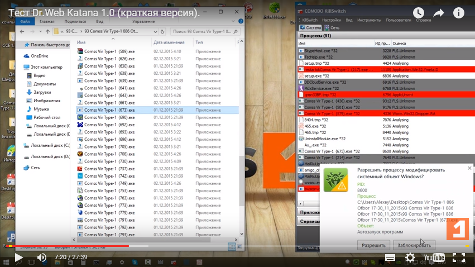Select Этот компьютер in sidebar
This screenshot has height=267, width=475.
tap(43, 67)
